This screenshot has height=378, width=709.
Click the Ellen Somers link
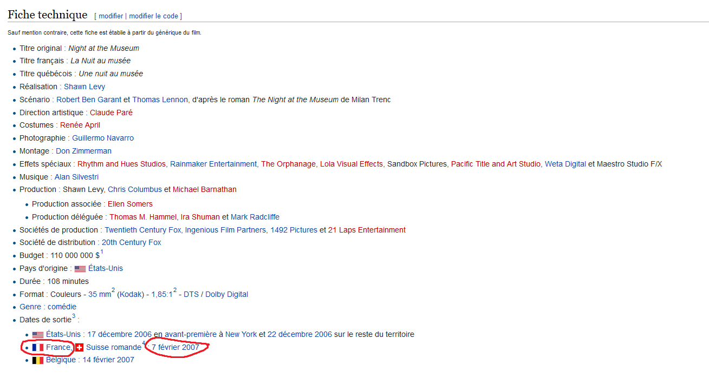[130, 204]
